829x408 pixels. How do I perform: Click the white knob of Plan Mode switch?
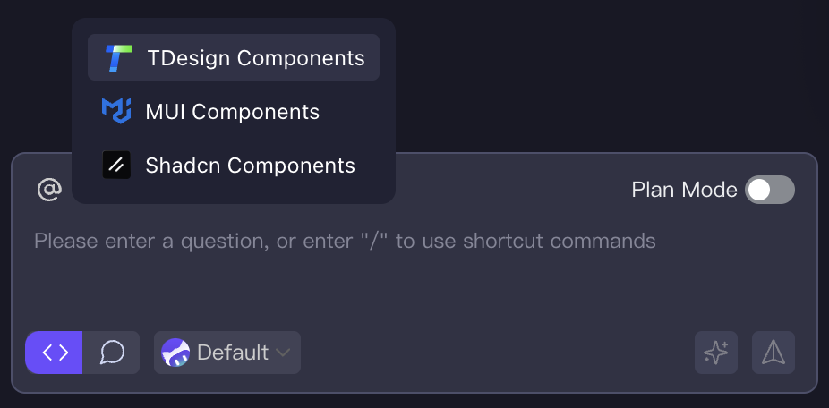759,190
